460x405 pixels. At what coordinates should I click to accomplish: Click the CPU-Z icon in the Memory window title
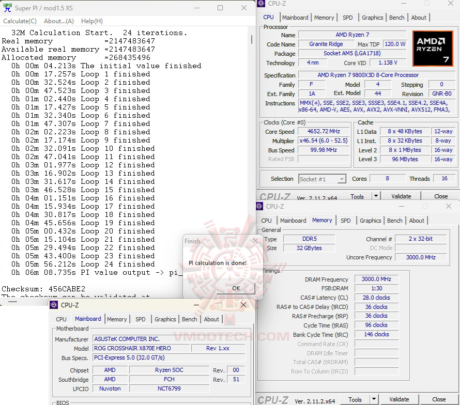[259, 207]
